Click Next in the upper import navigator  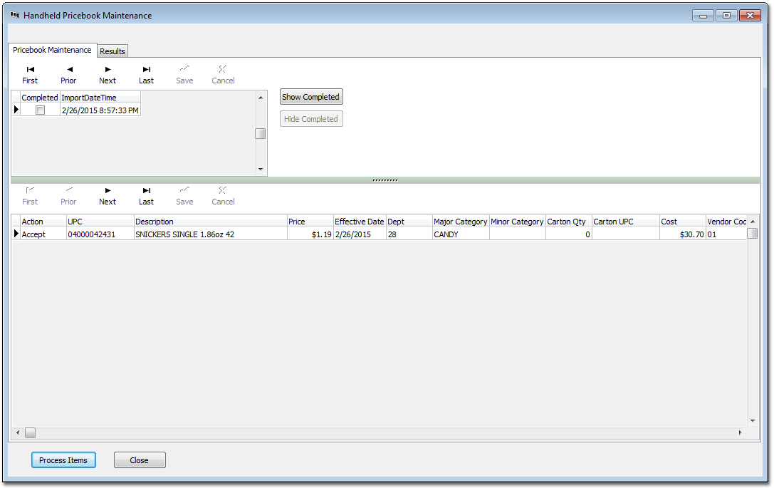pyautogui.click(x=108, y=74)
